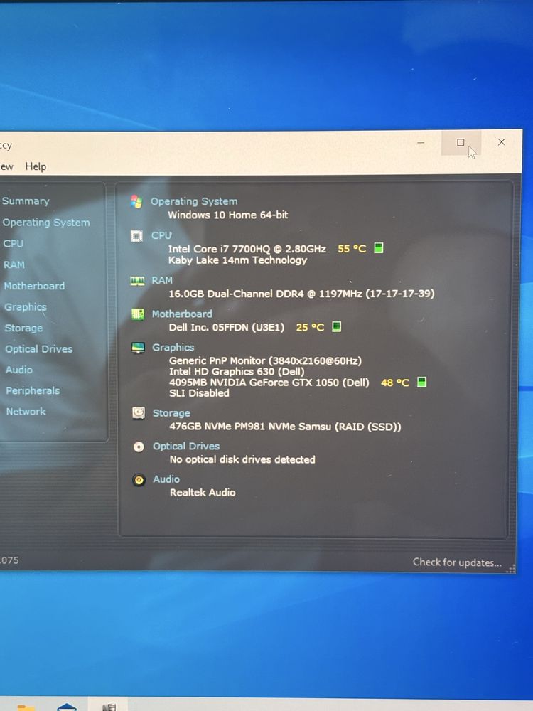
Task: Show the Storage sidebar section
Action: pos(24,328)
